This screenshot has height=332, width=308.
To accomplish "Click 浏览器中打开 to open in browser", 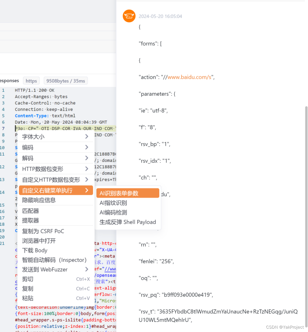I will (39, 241).
